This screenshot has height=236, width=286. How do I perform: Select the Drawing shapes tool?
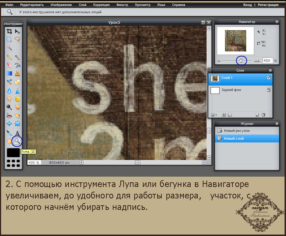[18, 82]
